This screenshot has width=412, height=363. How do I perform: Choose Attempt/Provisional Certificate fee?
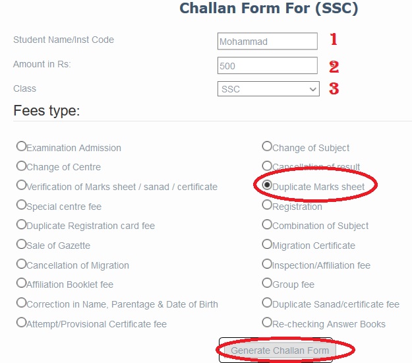coord(22,323)
